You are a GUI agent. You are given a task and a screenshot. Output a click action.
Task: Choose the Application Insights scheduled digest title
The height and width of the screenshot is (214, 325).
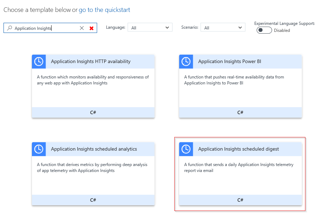(x=238, y=149)
